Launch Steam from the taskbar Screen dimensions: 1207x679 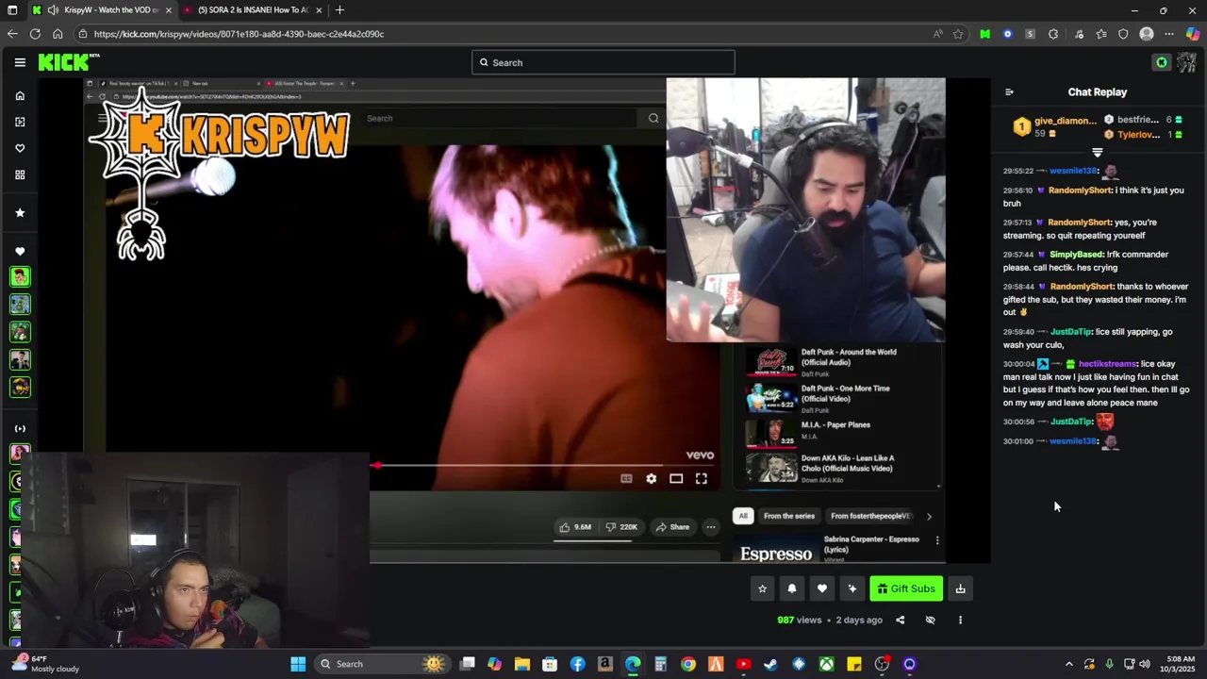771,664
